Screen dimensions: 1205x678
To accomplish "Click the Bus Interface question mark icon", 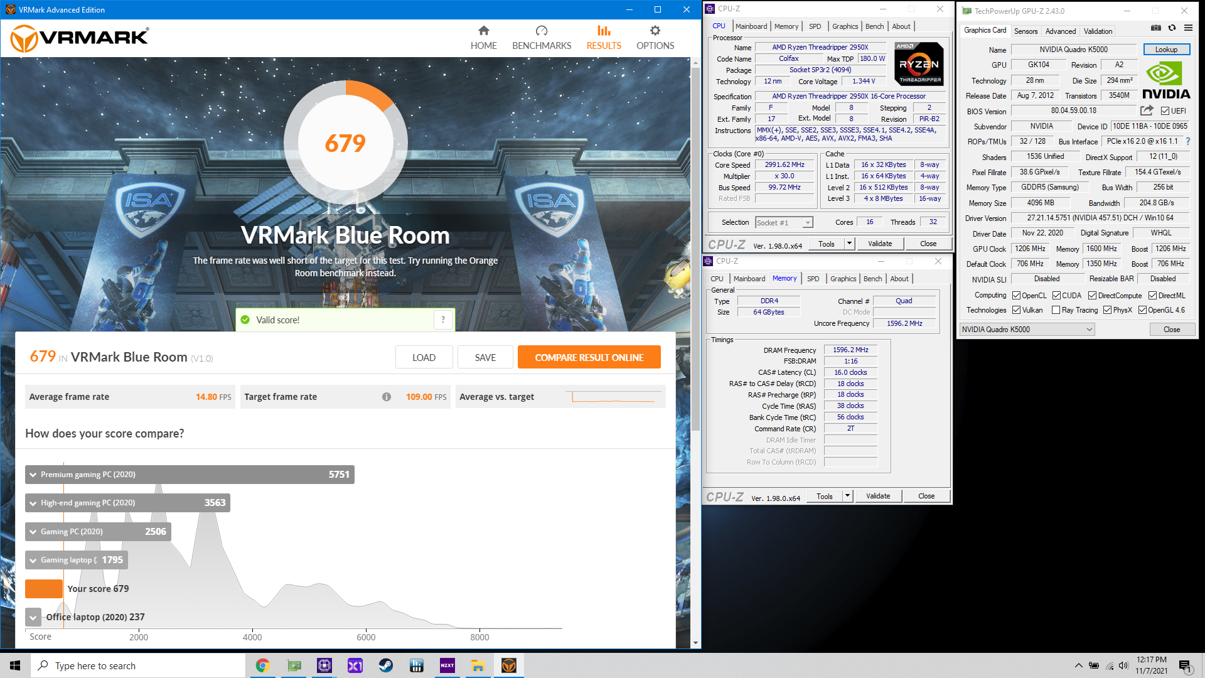I will pos(1188,141).
